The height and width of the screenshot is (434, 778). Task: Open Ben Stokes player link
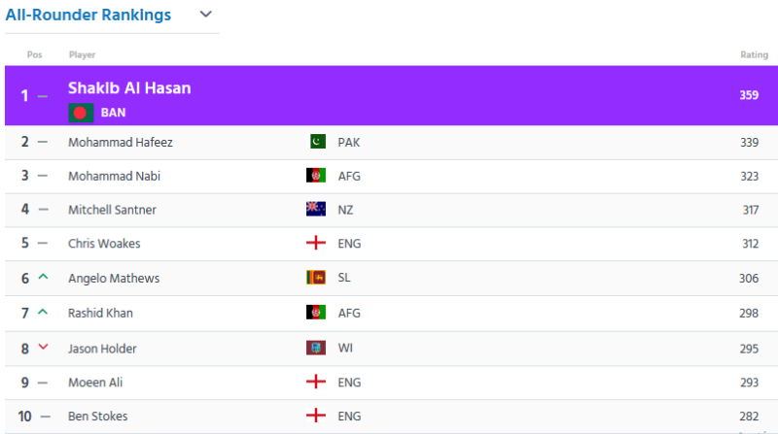pyautogui.click(x=98, y=417)
